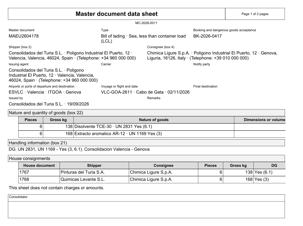Select master document number MAEU2604178

click(x=24, y=36)
